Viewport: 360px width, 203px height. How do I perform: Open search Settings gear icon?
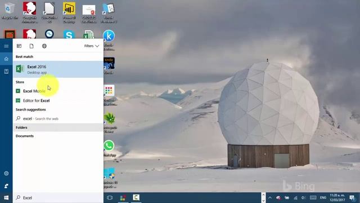[6, 173]
